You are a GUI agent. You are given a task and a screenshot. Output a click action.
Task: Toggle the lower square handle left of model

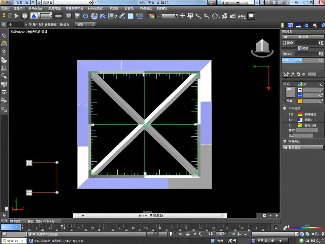[x=29, y=193]
